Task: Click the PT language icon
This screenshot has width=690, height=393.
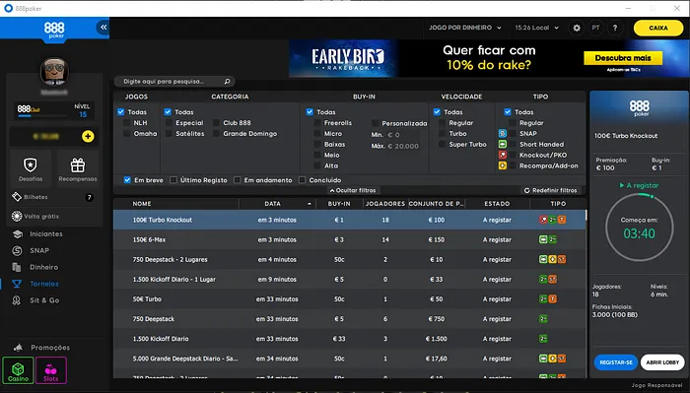Action: point(595,28)
